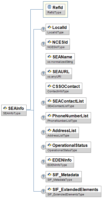Select the CSSOContact element node
This screenshot has height=198, width=107.
click(x=64, y=88)
